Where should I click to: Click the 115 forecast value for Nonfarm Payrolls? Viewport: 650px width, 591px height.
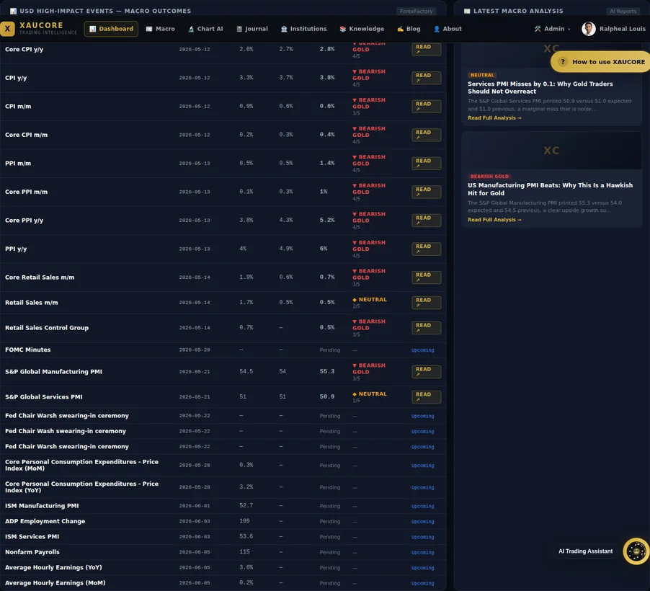[x=244, y=551]
